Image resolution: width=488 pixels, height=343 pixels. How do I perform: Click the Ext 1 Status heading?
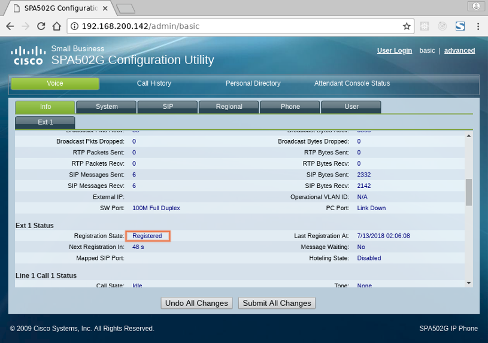tap(35, 226)
